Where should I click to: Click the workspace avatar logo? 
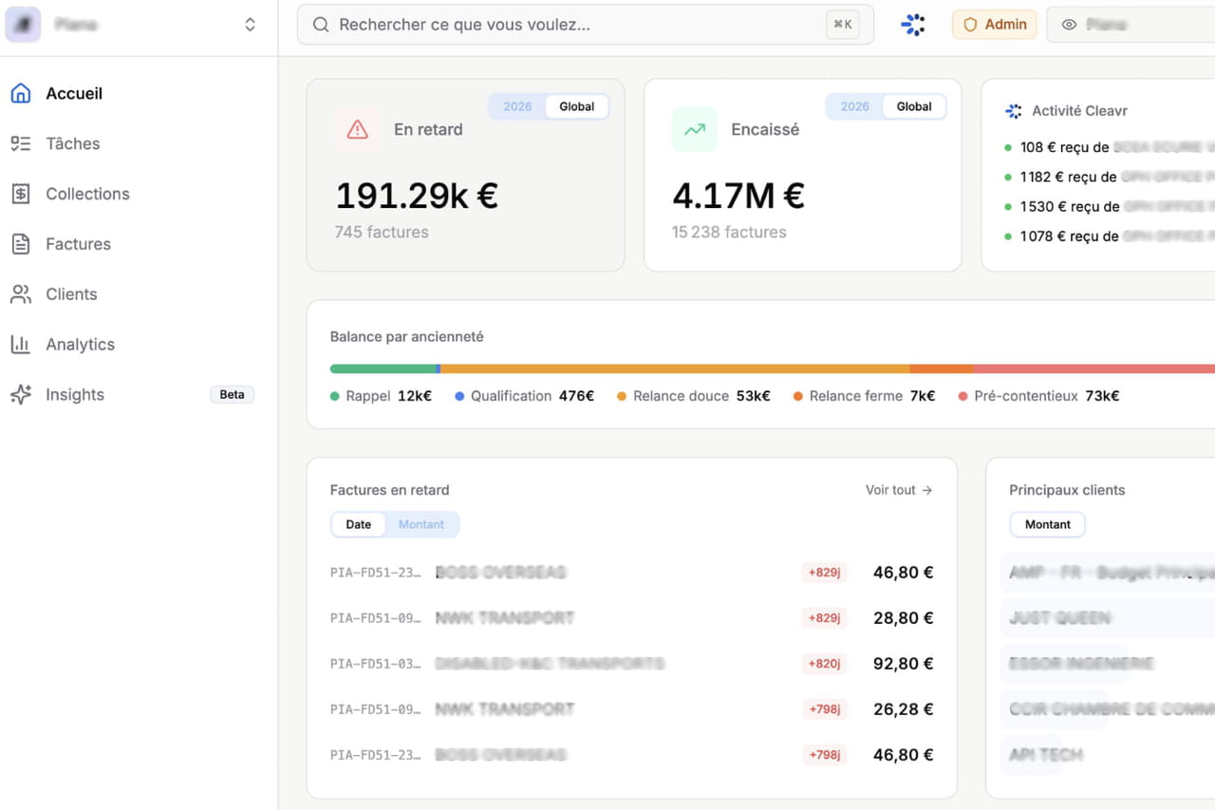coord(23,25)
